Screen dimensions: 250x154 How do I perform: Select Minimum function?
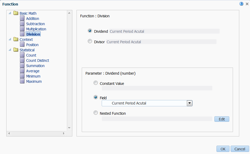pos(33,76)
